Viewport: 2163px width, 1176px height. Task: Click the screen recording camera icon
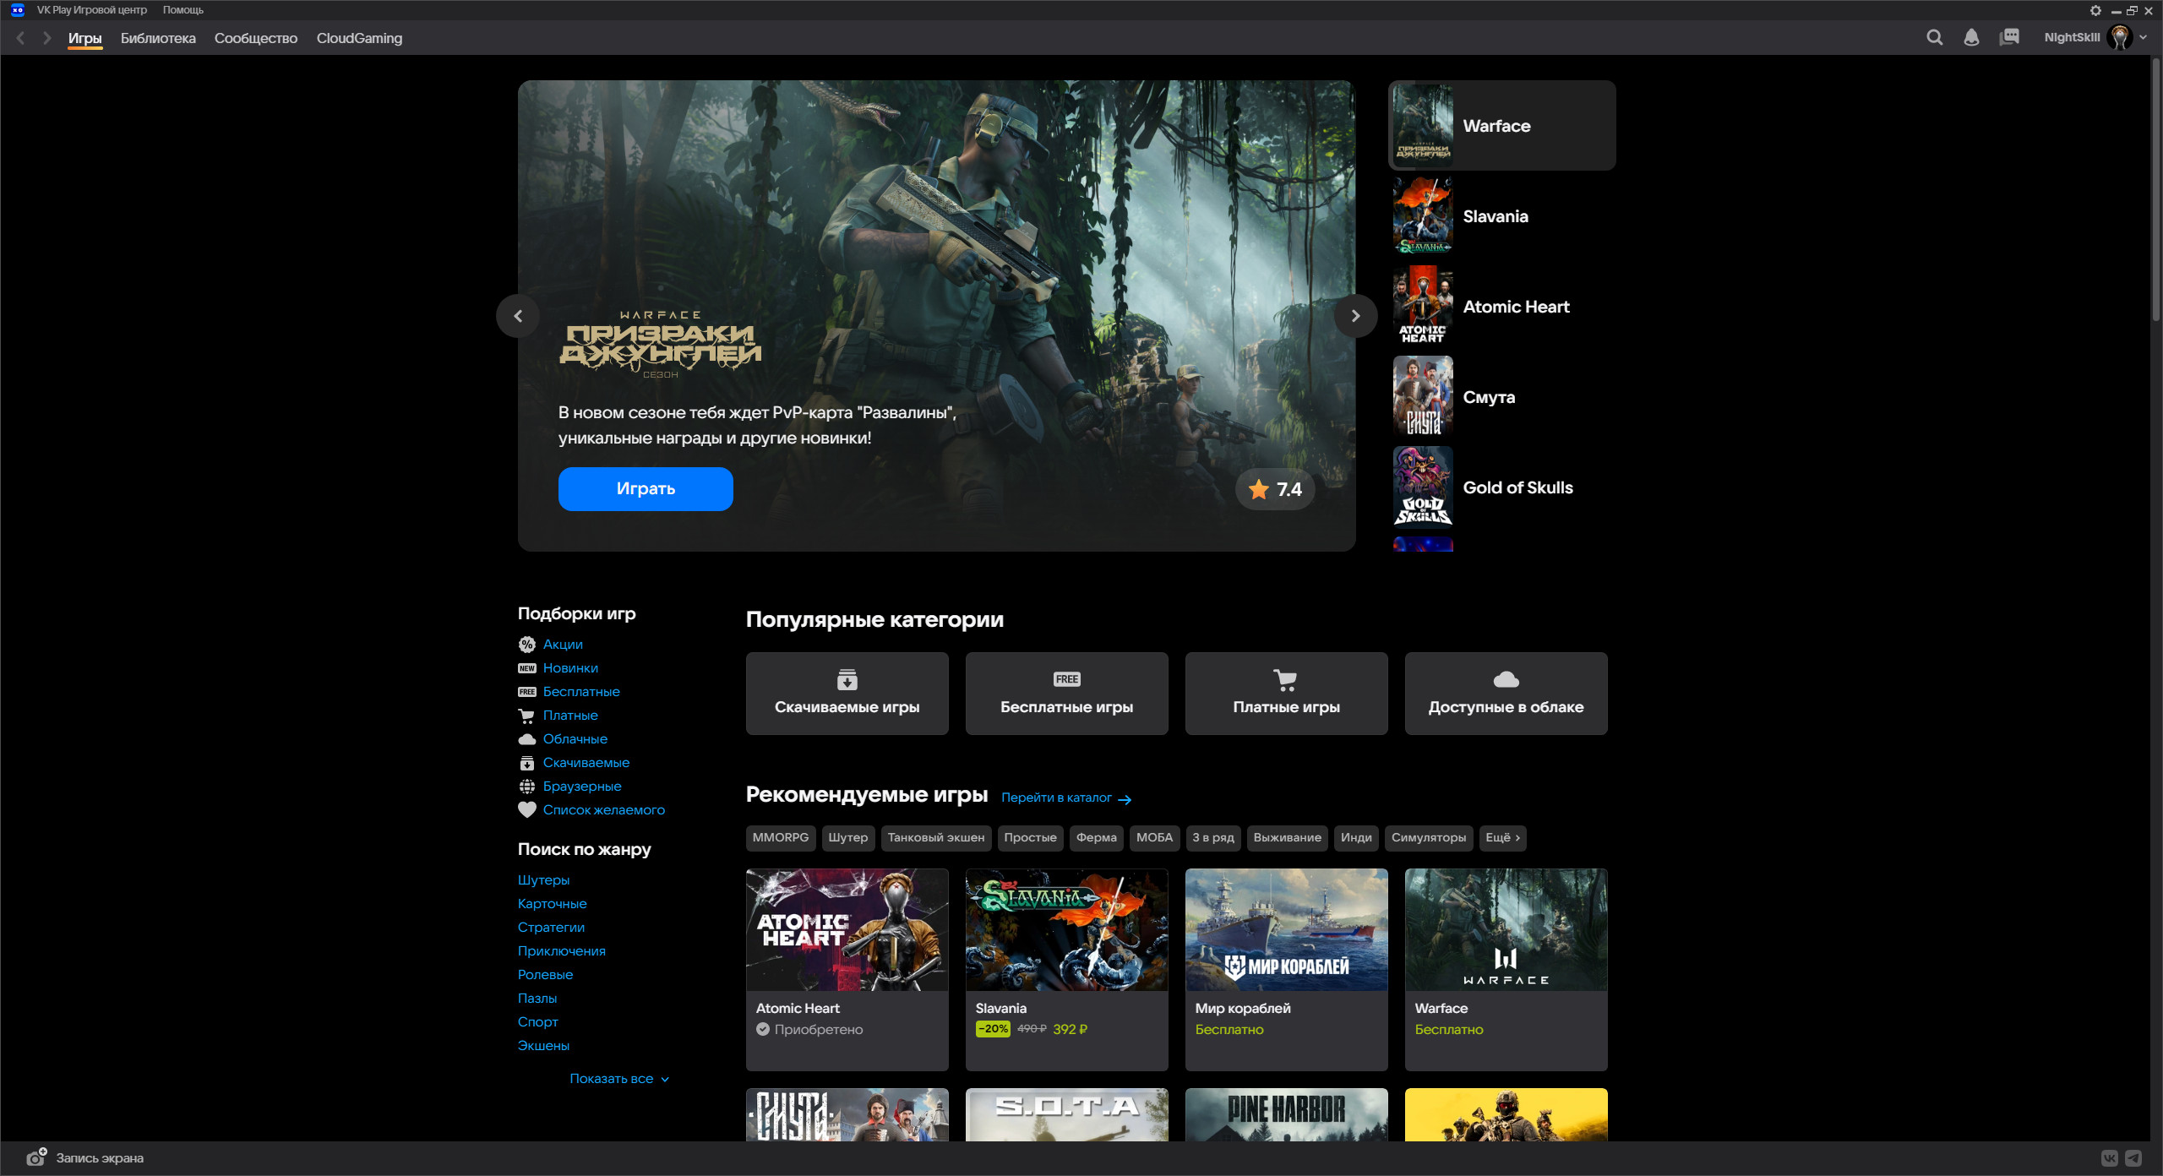[x=35, y=1157]
